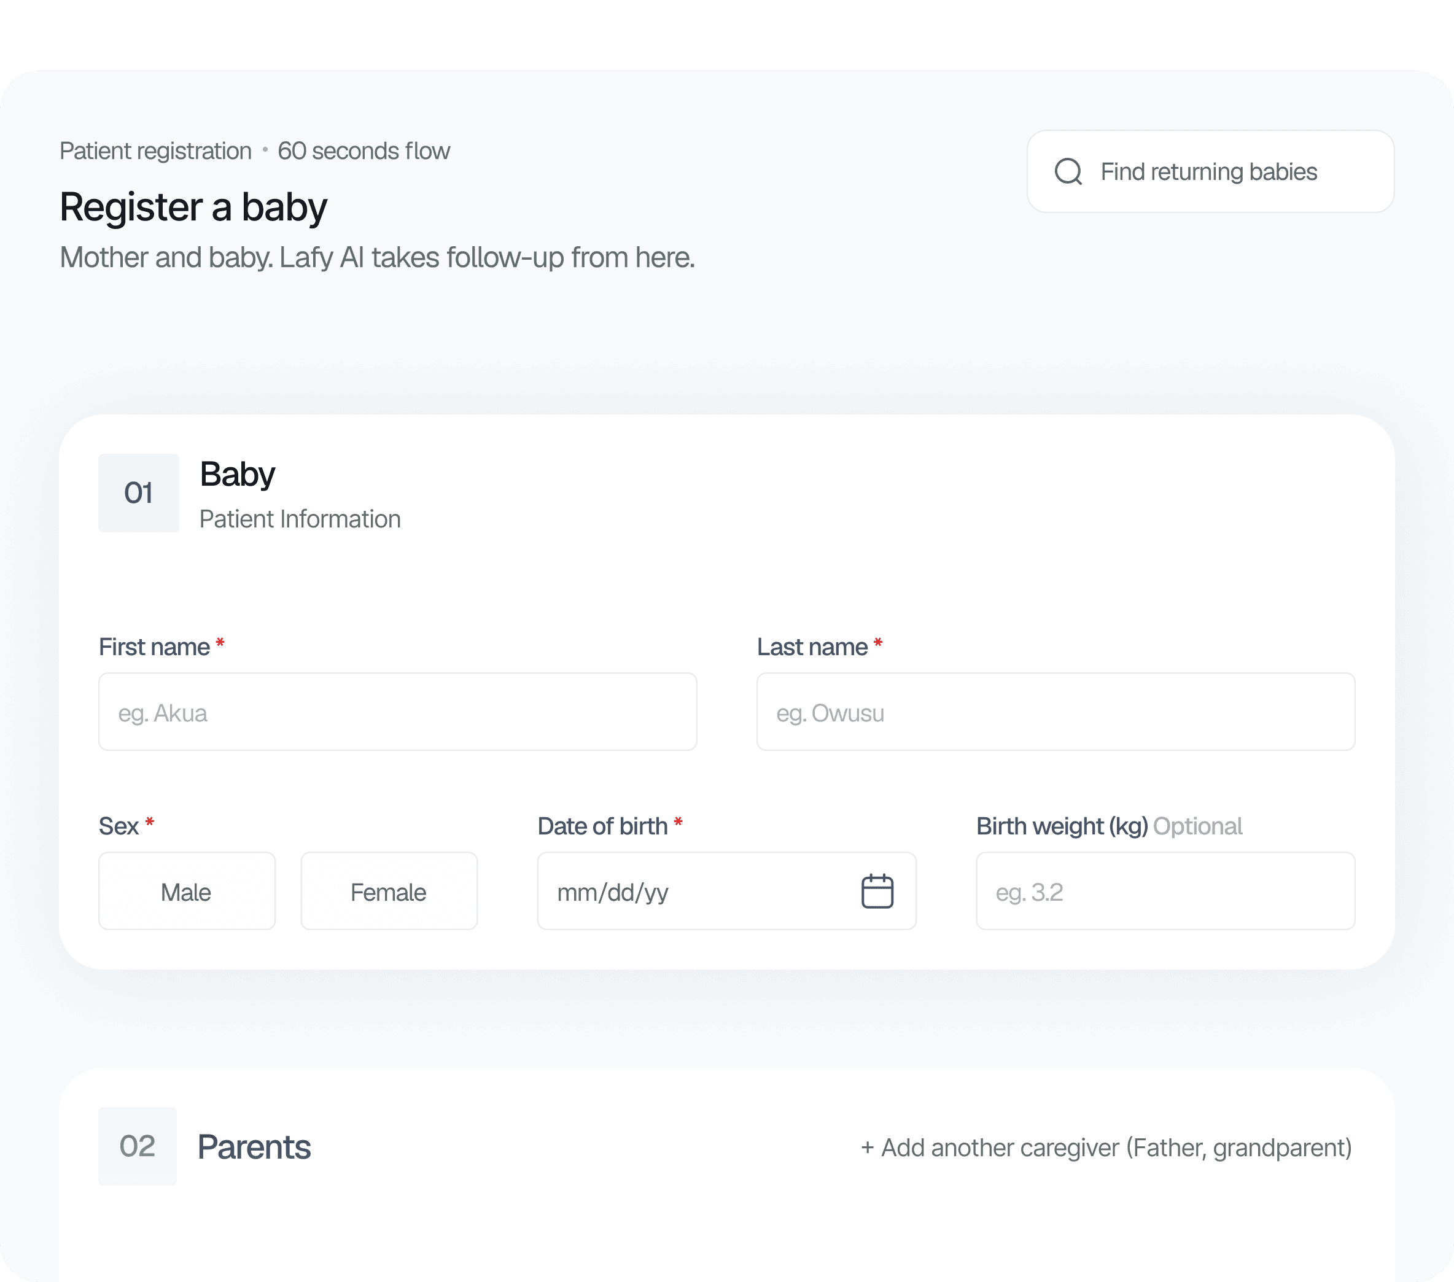Focus the Find returning babies search field
This screenshot has width=1454, height=1282.
point(1211,171)
